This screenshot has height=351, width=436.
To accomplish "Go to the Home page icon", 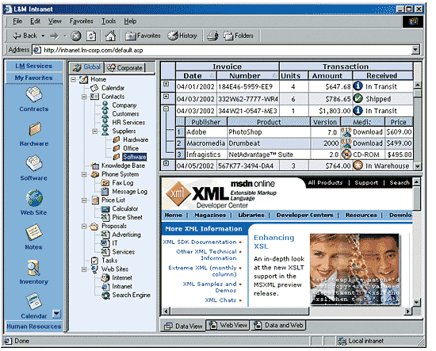I will pyautogui.click(x=110, y=36).
